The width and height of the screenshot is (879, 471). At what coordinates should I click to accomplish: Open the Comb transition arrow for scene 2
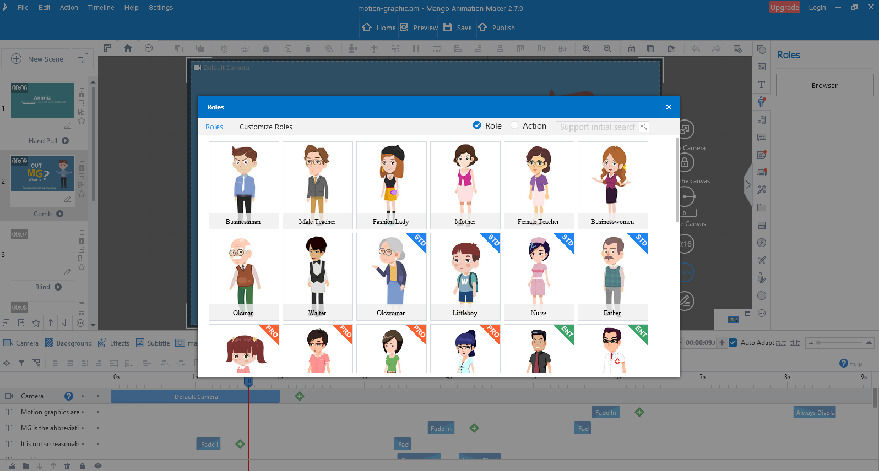click(x=60, y=214)
